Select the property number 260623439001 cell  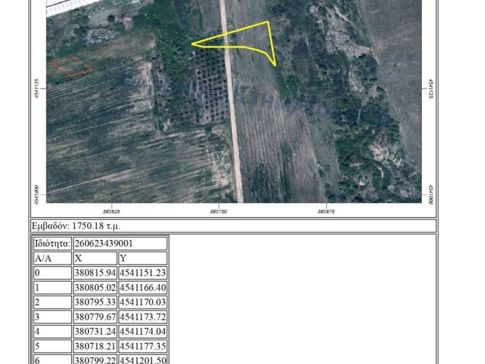pos(120,244)
